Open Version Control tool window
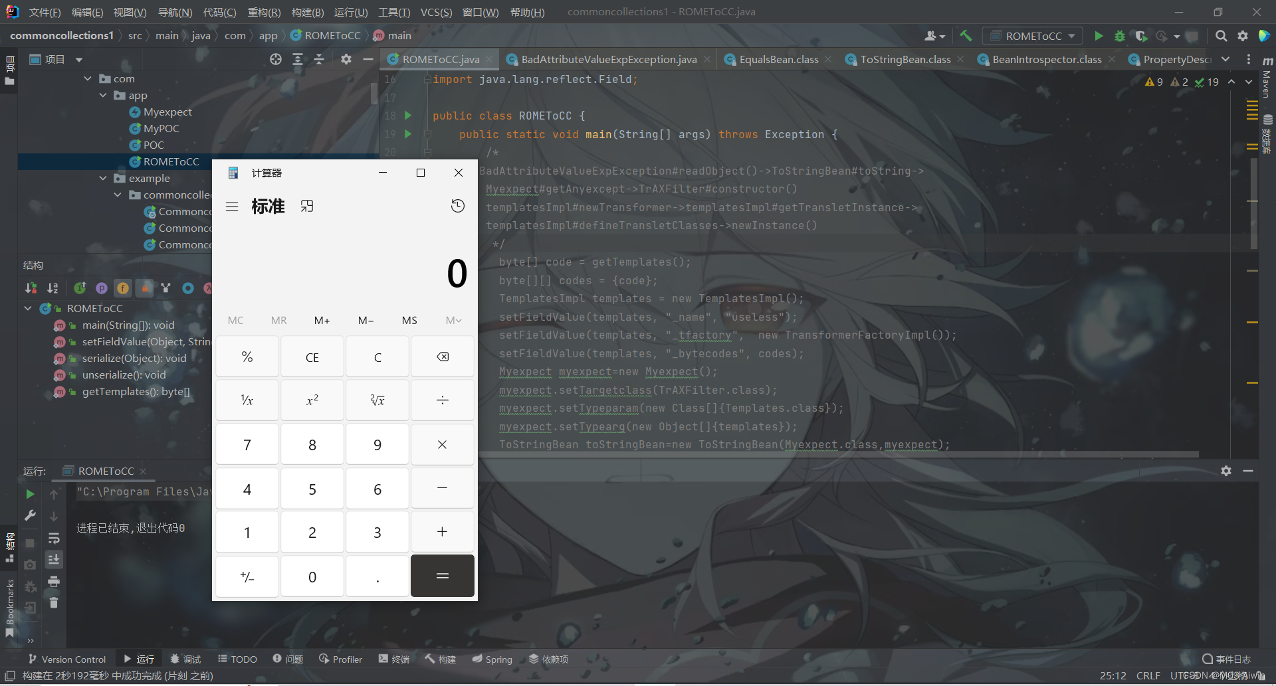 66,659
